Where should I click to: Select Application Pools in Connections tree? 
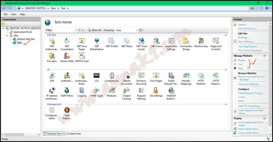point(22,32)
